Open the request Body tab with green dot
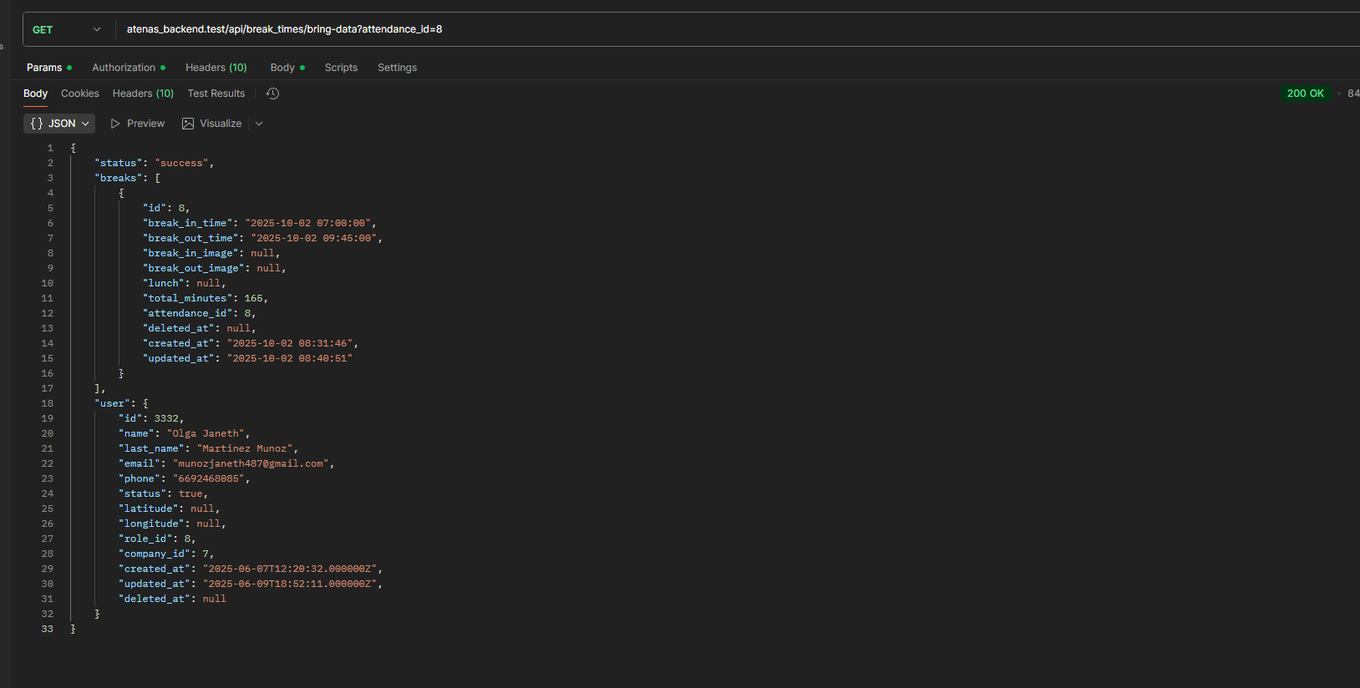The image size is (1360, 688). coord(282,68)
